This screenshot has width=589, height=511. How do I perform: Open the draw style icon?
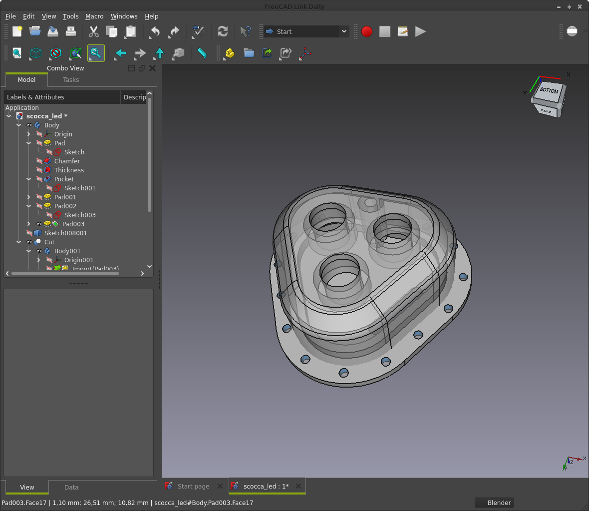click(55, 53)
